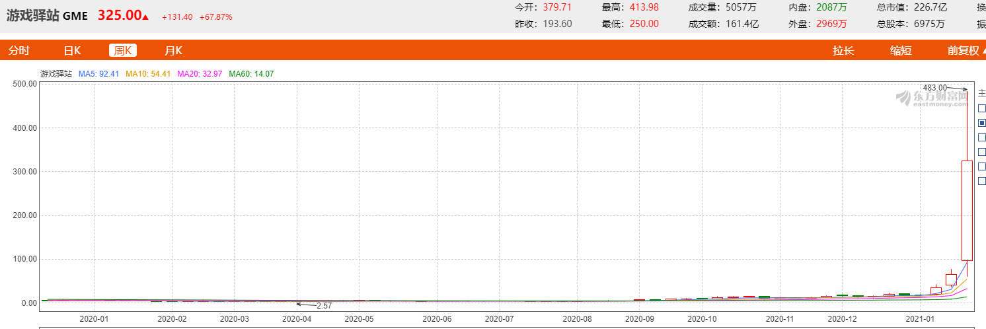Image resolution: width=986 pixels, height=329 pixels.
Task: Click the MA10 legend label
Action: [148, 74]
